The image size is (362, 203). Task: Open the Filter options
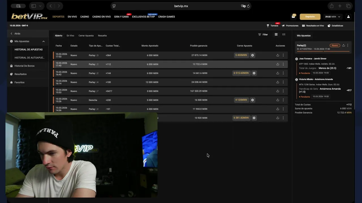click(x=263, y=35)
